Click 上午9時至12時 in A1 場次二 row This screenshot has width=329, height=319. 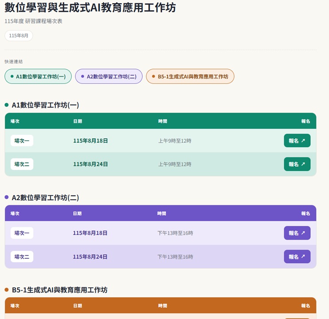tap(175, 164)
